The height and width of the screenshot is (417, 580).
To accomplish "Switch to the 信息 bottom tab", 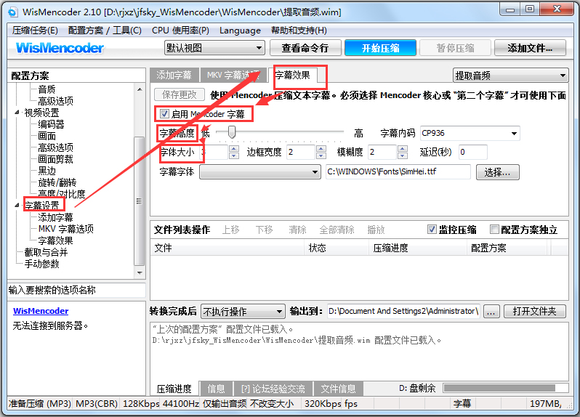I will click(x=217, y=389).
